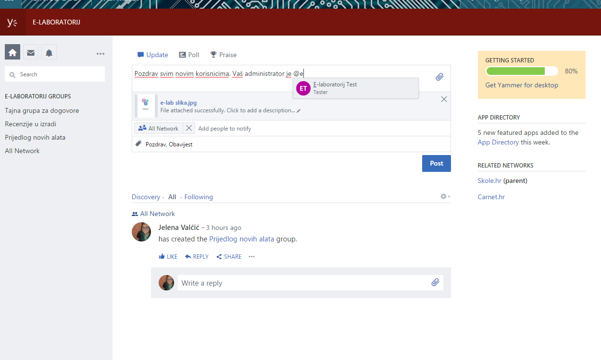Image resolution: width=601 pixels, height=360 pixels.
Task: Open the notifications bell icon
Action: click(49, 52)
